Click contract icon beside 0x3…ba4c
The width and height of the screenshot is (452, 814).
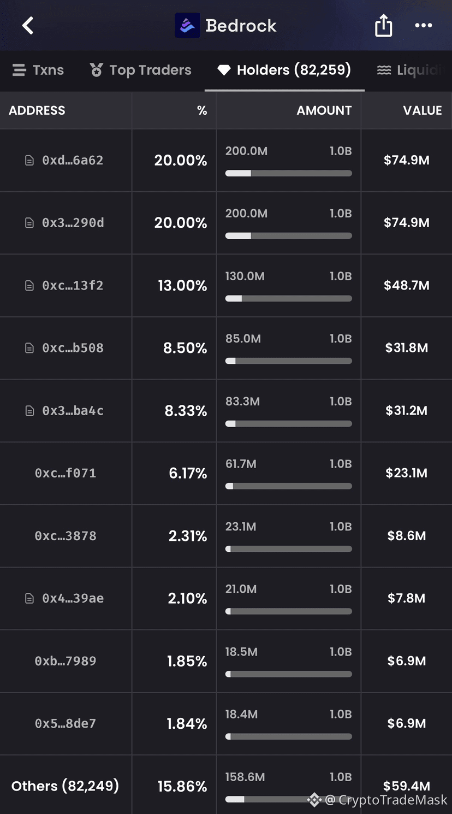coord(29,411)
